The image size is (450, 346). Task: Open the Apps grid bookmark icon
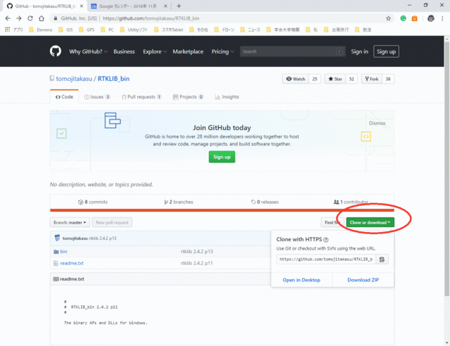8,30
